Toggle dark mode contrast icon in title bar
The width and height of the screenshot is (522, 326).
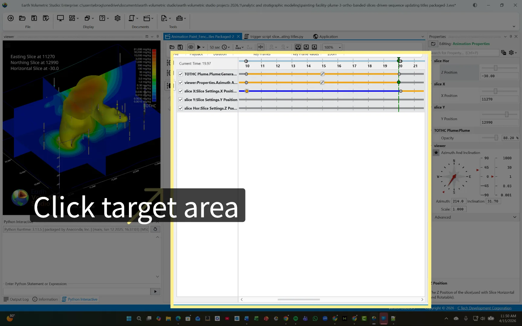pyautogui.click(x=475, y=5)
